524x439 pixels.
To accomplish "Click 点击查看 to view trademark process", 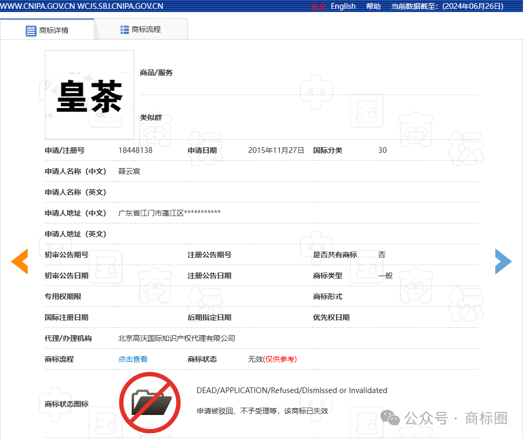I will click(x=133, y=359).
